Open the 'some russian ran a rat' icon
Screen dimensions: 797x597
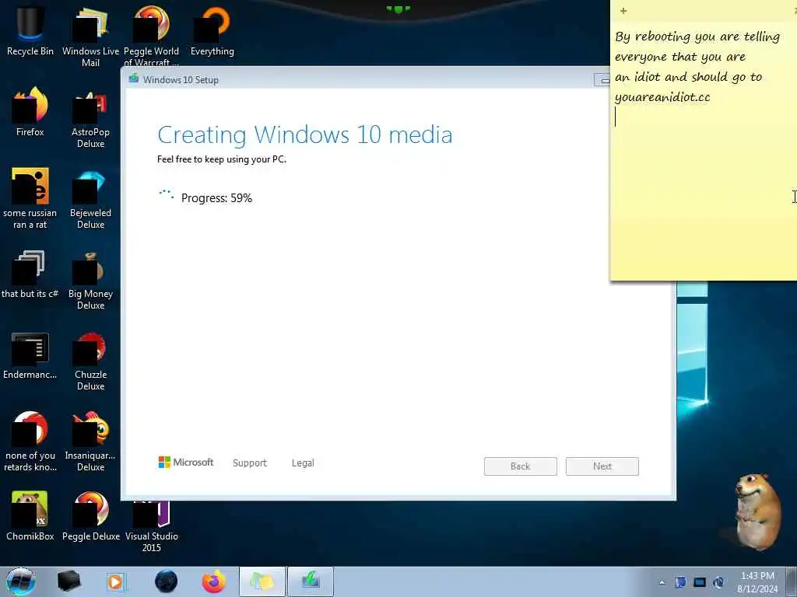point(30,198)
